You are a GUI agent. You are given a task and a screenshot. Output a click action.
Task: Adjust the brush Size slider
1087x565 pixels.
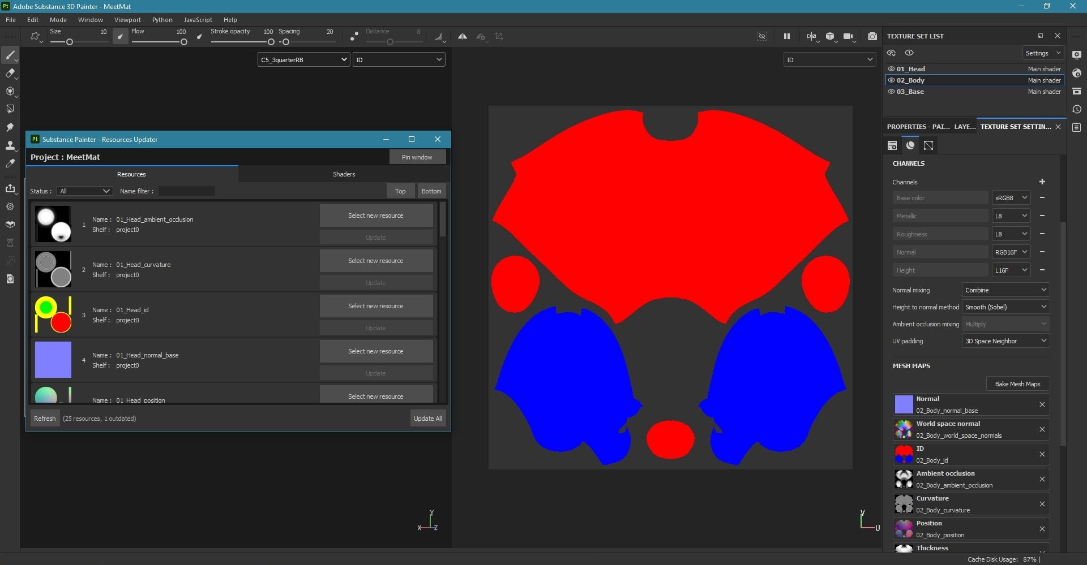tap(70, 42)
